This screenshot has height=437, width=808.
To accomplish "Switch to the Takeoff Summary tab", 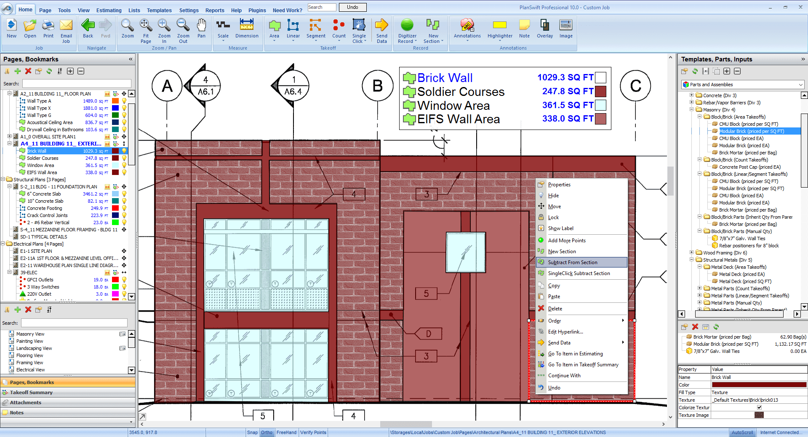I will pos(31,392).
